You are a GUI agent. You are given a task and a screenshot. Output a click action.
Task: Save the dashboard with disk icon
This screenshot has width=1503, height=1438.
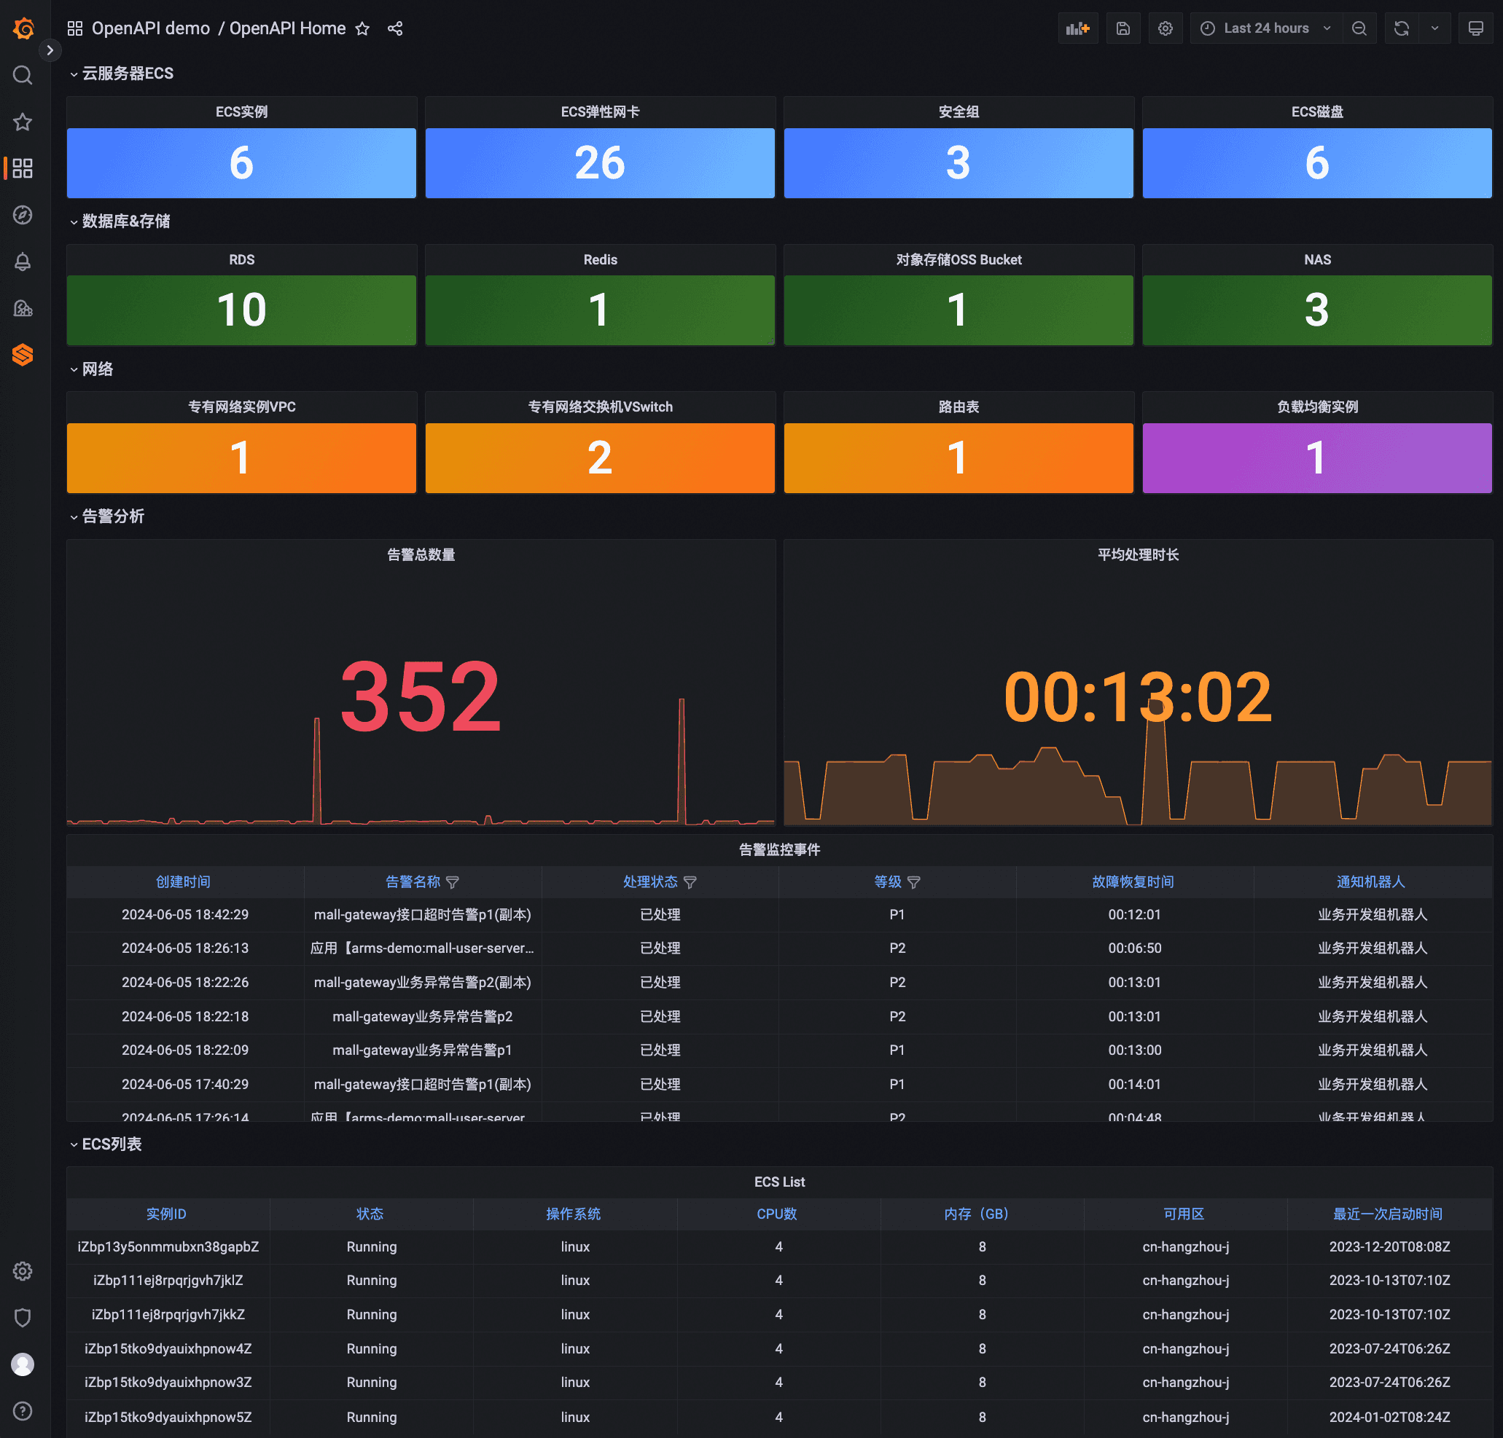pyautogui.click(x=1123, y=28)
